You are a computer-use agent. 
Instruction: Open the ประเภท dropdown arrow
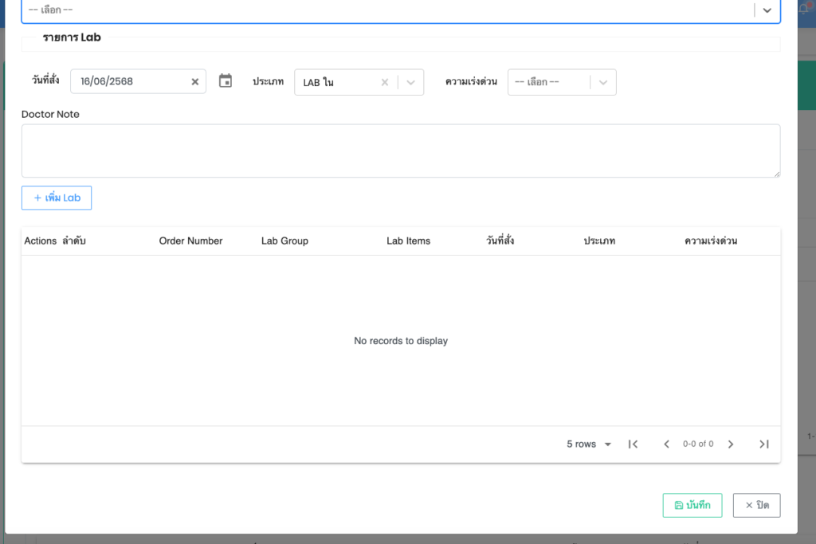click(410, 82)
